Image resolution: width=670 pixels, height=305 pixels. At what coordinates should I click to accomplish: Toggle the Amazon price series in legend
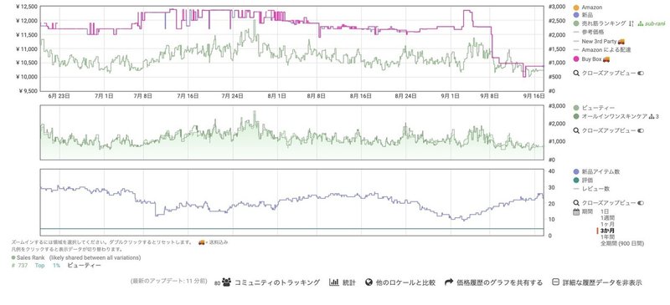point(588,8)
